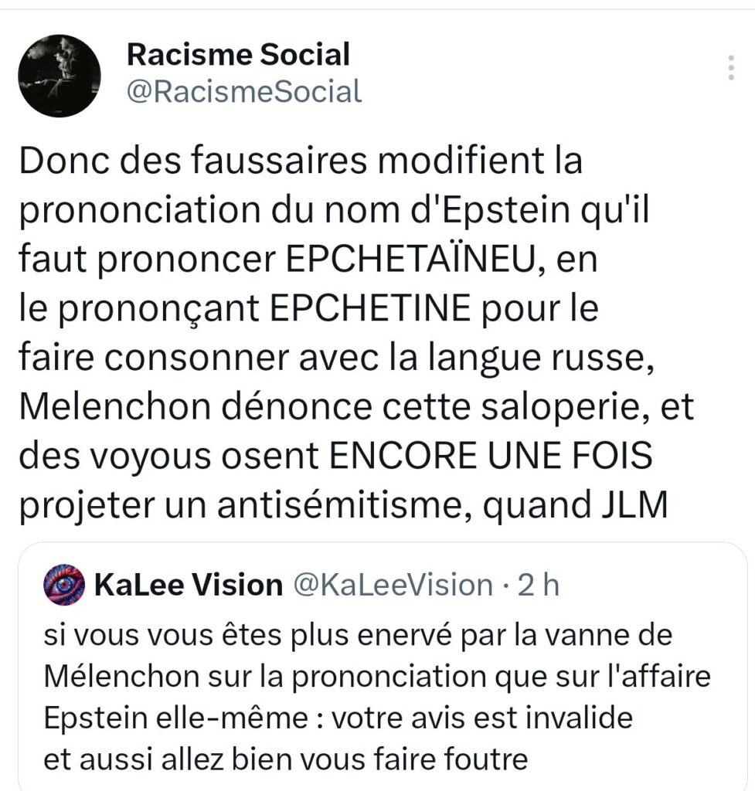Open KaLee Vision's name in quoted tweet
755x791 pixels.
(187, 585)
